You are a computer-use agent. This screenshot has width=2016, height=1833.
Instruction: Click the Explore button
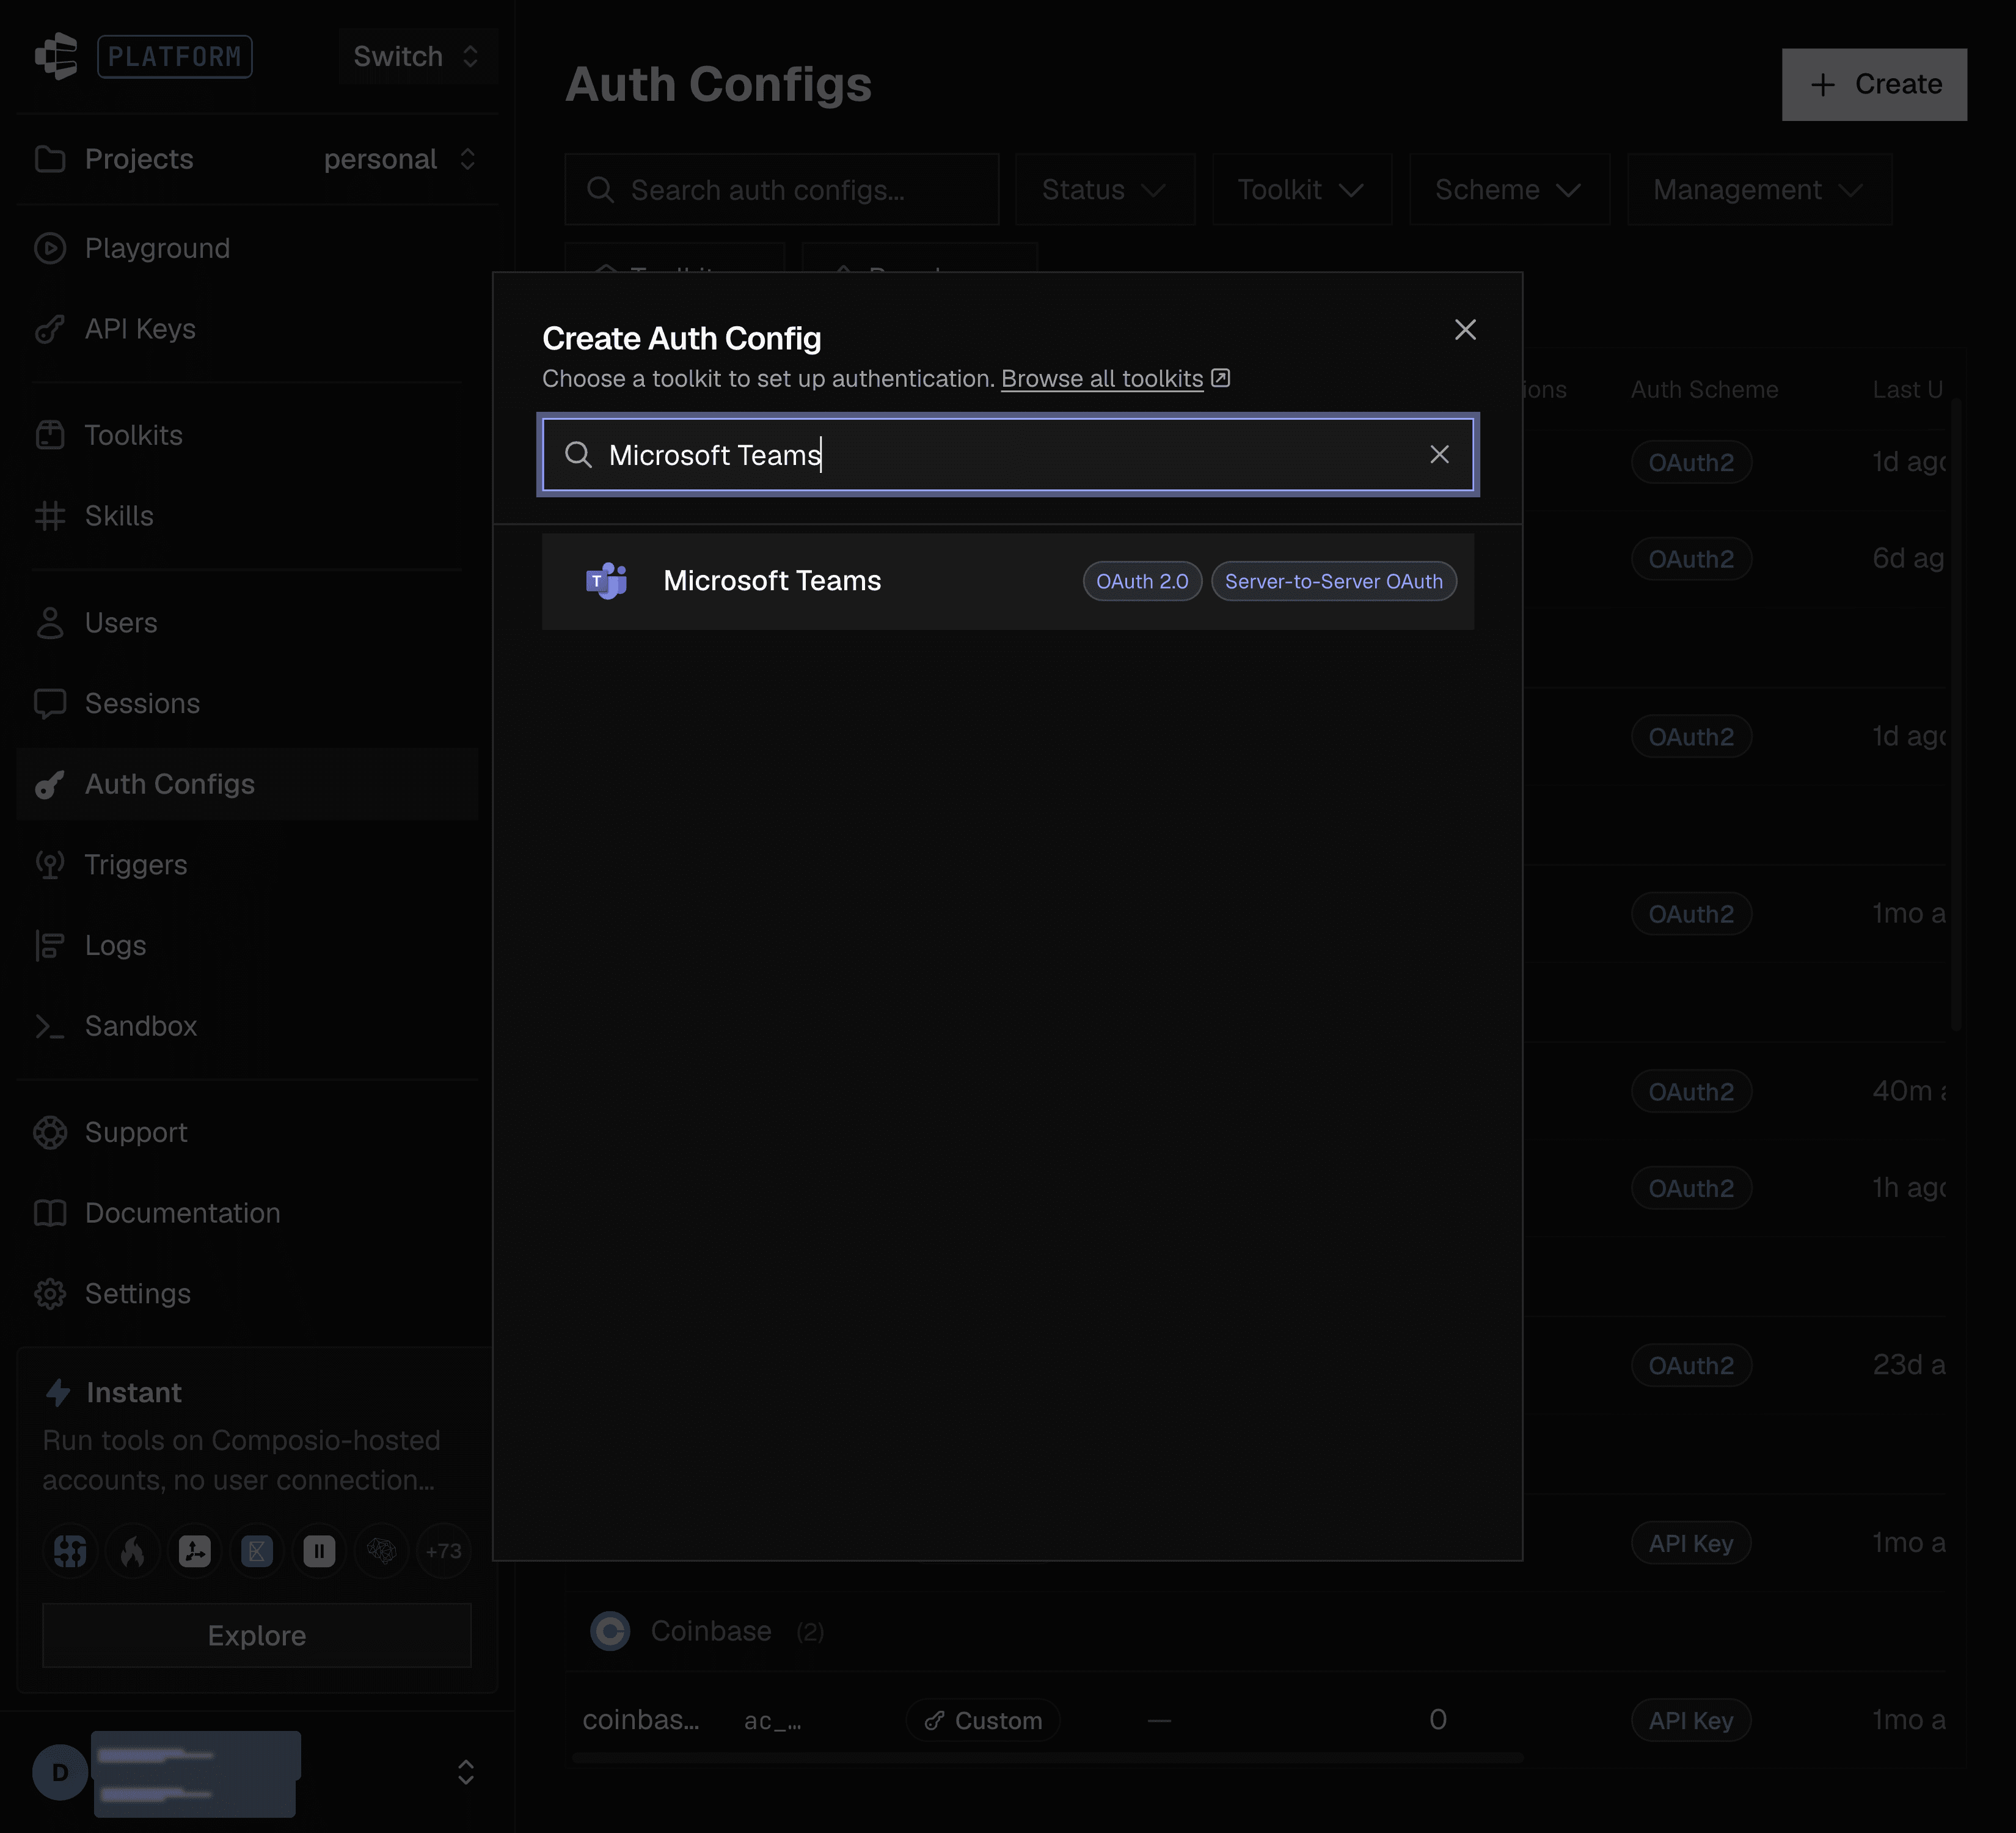[257, 1636]
